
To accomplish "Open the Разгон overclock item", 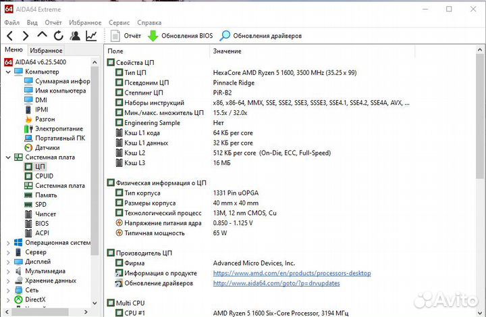I will pyautogui.click(x=40, y=119).
